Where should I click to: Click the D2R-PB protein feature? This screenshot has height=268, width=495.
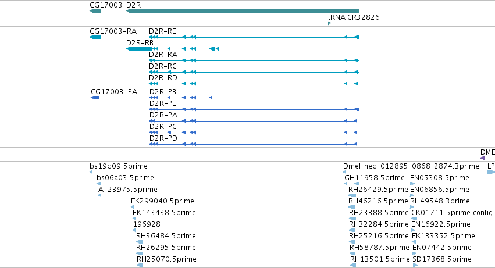(181, 98)
